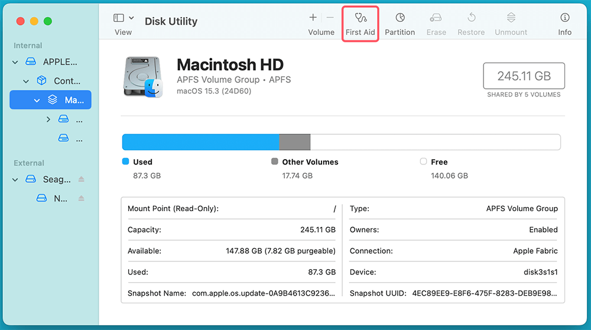The height and width of the screenshot is (330, 591).
Task: Click the Erase toolbar icon
Action: pos(436,24)
